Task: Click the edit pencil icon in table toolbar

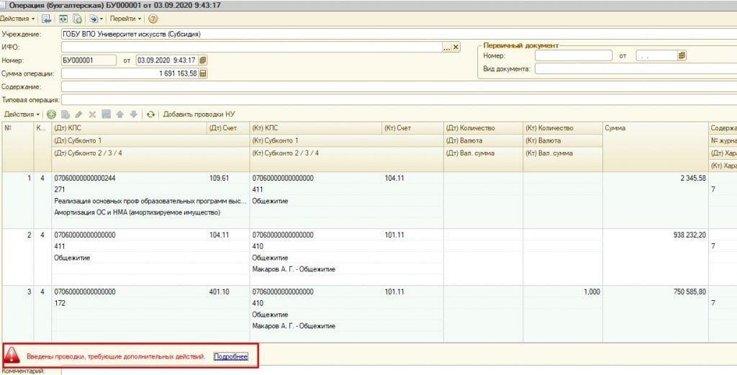Action: (78, 114)
